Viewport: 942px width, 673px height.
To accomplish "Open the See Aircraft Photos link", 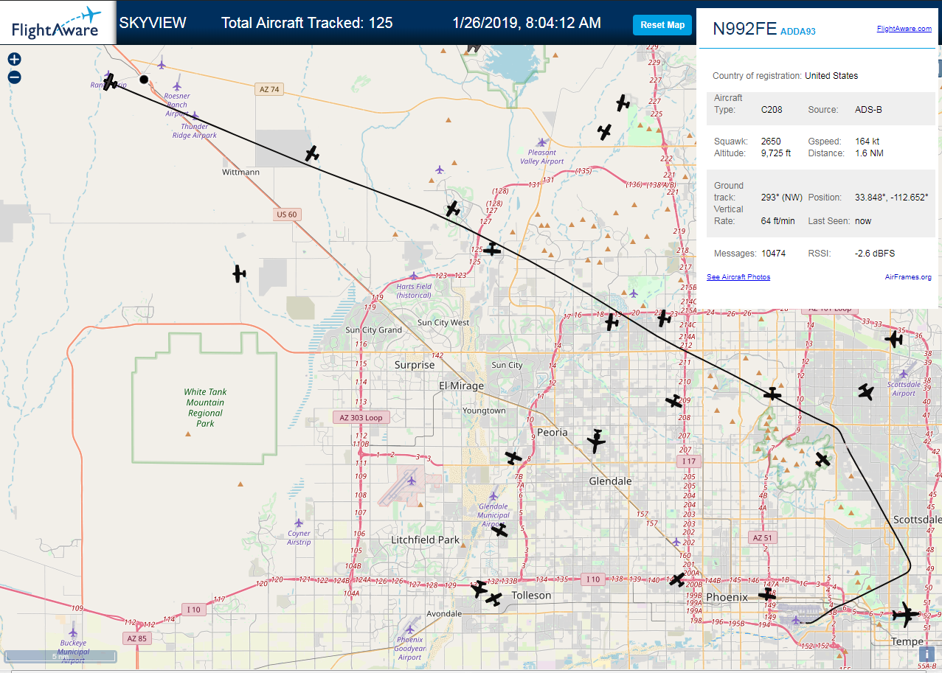I will coord(738,277).
